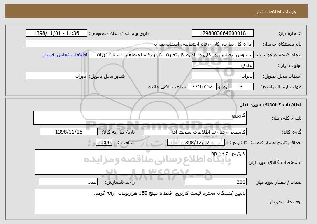Click the label اولویت نیاز
The image size is (317, 224).
tap(290, 65)
